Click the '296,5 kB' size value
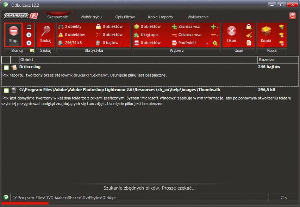The height and width of the screenshot is (207, 300). [x=267, y=90]
